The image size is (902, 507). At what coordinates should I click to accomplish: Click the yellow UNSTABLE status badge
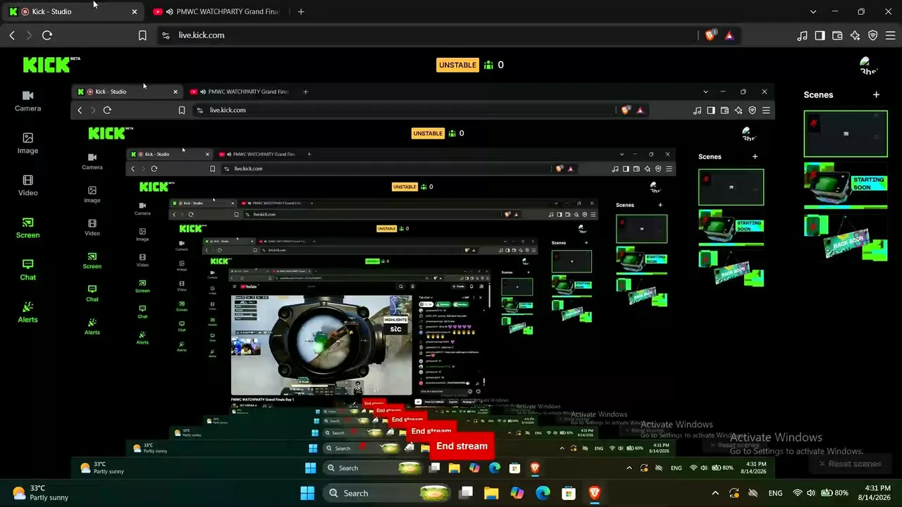tap(458, 65)
